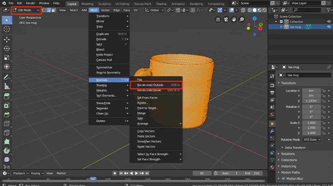Choose Recalculate Outside from Normals submenu
Image resolution: width=333 pixels, height=186 pixels.
[x=150, y=85]
